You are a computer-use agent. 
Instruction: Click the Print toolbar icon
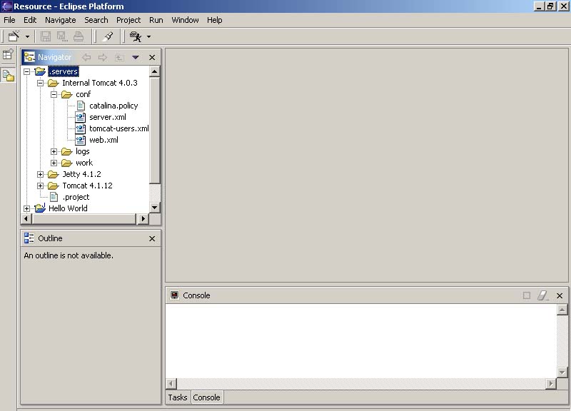[79, 36]
